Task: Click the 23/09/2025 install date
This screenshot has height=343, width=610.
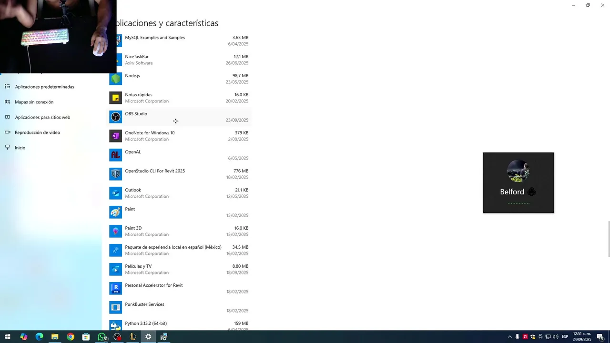Action: (237, 120)
